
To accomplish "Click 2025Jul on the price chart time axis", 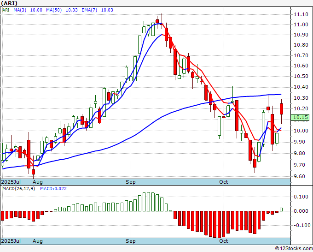I will pyautogui.click(x=11, y=182).
